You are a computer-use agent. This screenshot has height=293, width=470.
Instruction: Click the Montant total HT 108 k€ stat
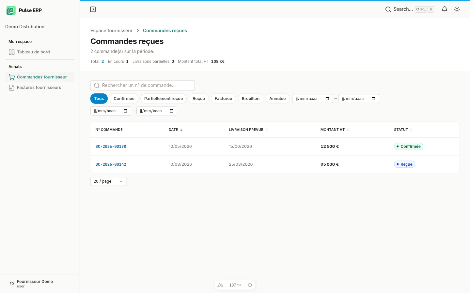201,62
